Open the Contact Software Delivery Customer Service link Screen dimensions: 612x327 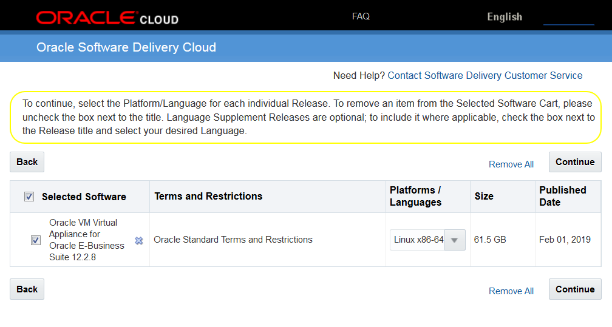484,76
